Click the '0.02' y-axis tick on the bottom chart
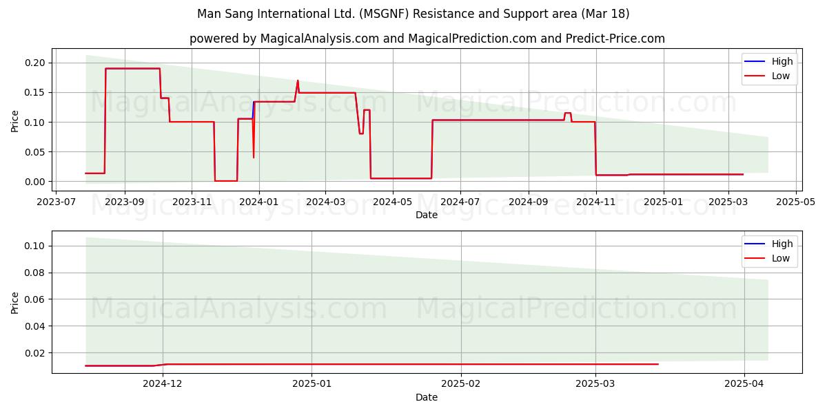This screenshot has width=827, height=413. (36, 353)
